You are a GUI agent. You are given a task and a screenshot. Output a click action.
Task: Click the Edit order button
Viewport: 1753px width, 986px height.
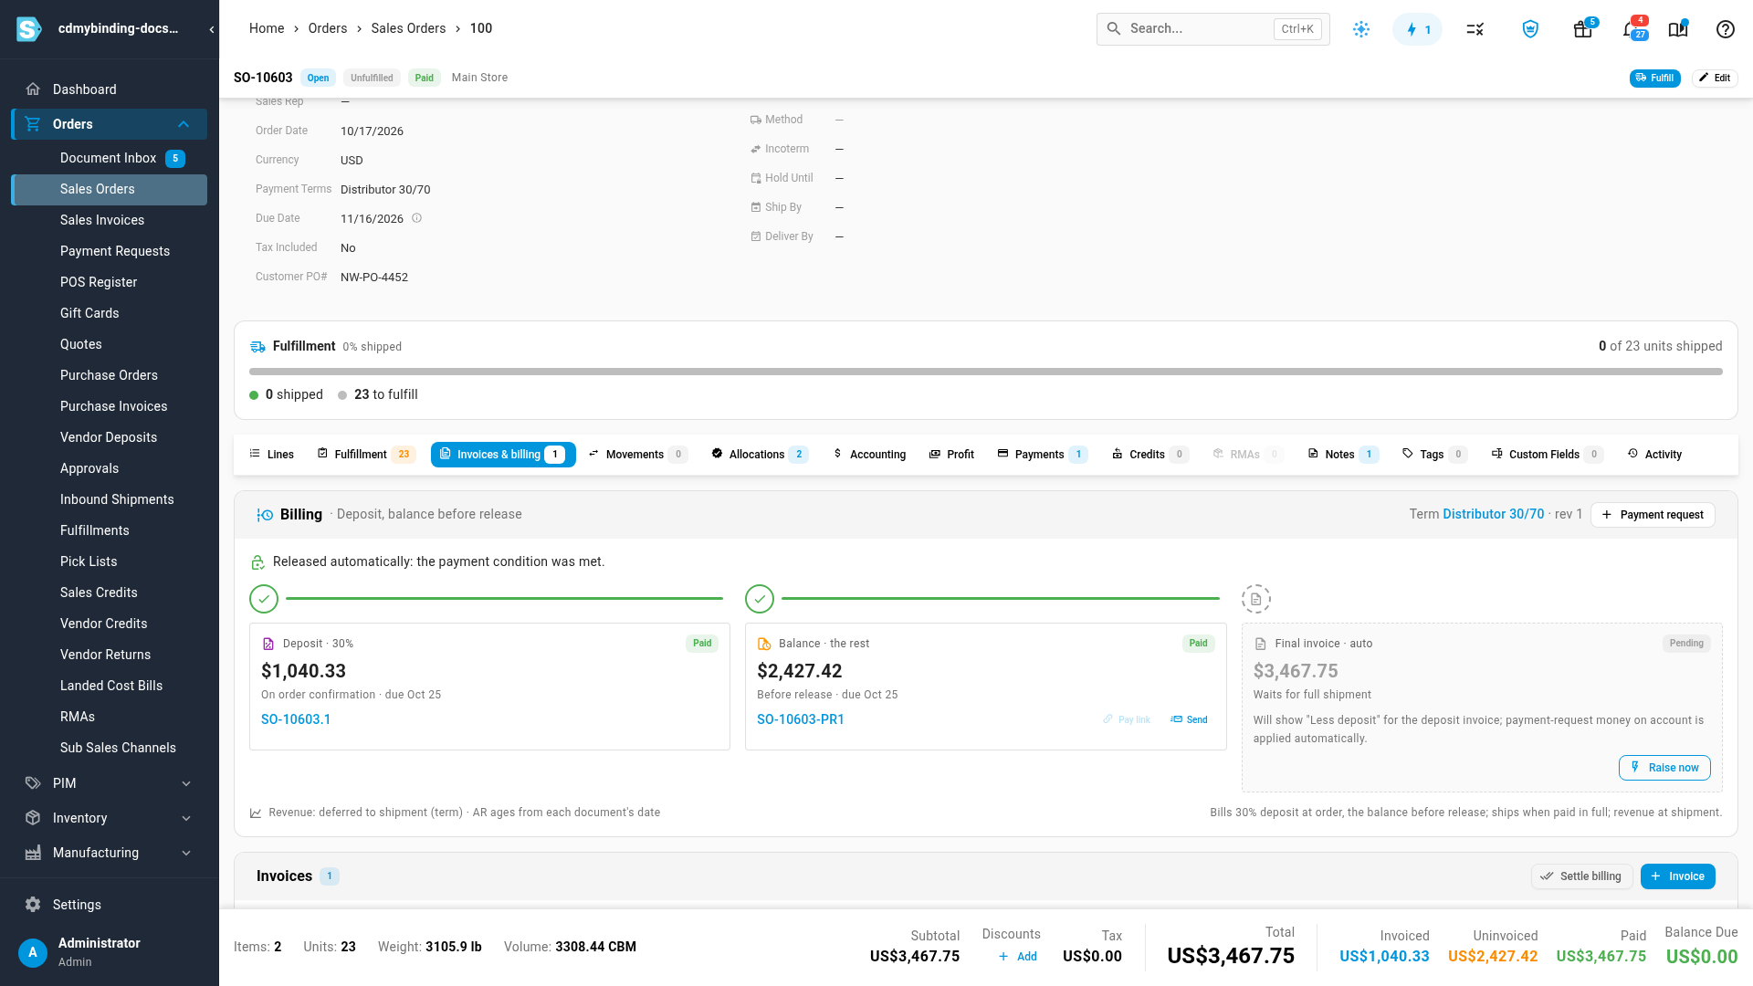(1714, 78)
